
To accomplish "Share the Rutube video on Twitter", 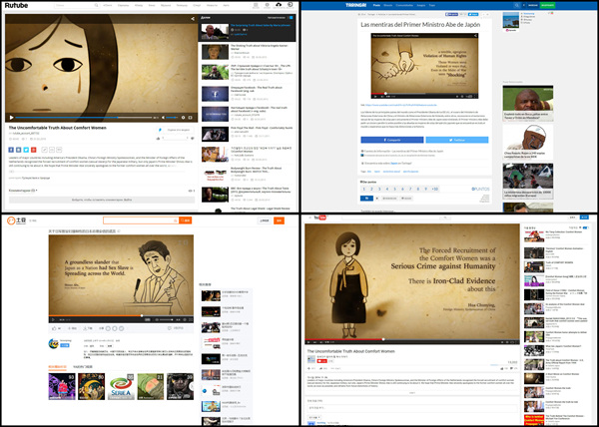I will click(26, 150).
